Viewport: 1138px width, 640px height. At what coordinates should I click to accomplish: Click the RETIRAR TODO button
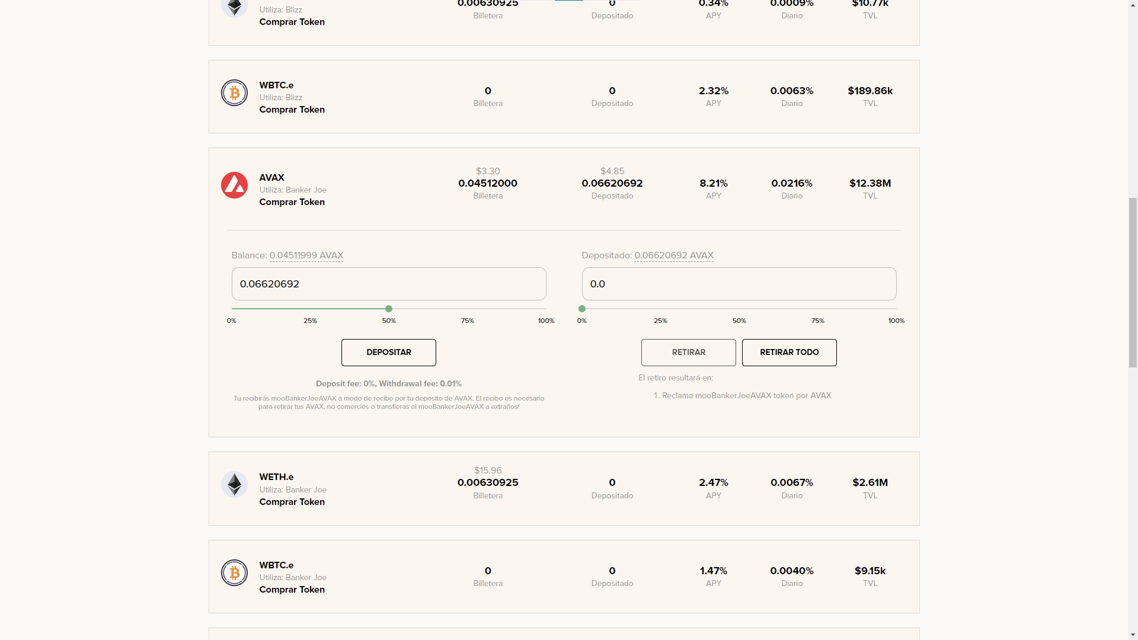click(x=789, y=353)
